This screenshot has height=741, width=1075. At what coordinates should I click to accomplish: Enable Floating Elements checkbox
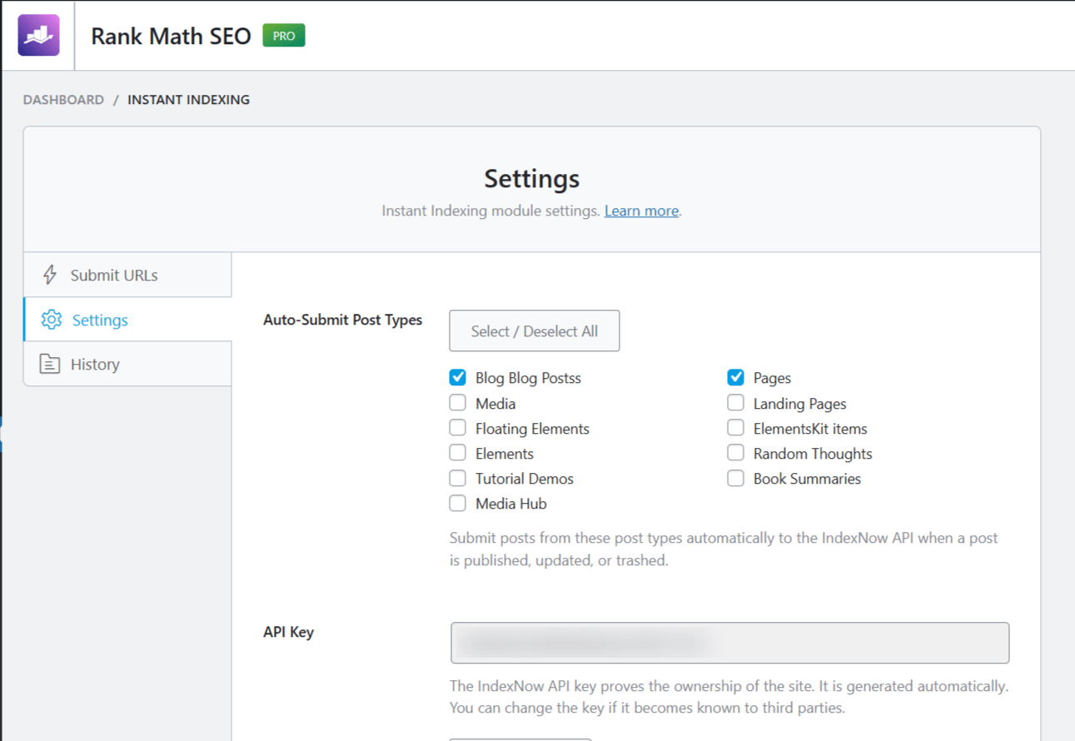(x=457, y=428)
